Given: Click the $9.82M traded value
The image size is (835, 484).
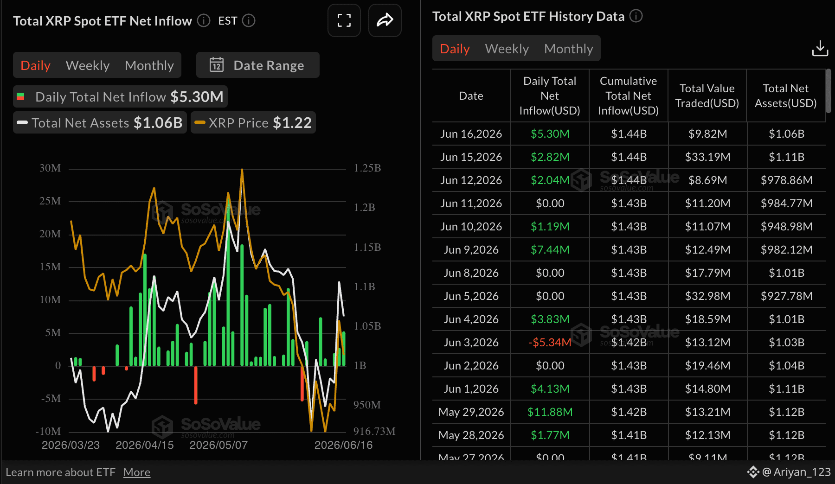Looking at the screenshot, I should click(708, 134).
